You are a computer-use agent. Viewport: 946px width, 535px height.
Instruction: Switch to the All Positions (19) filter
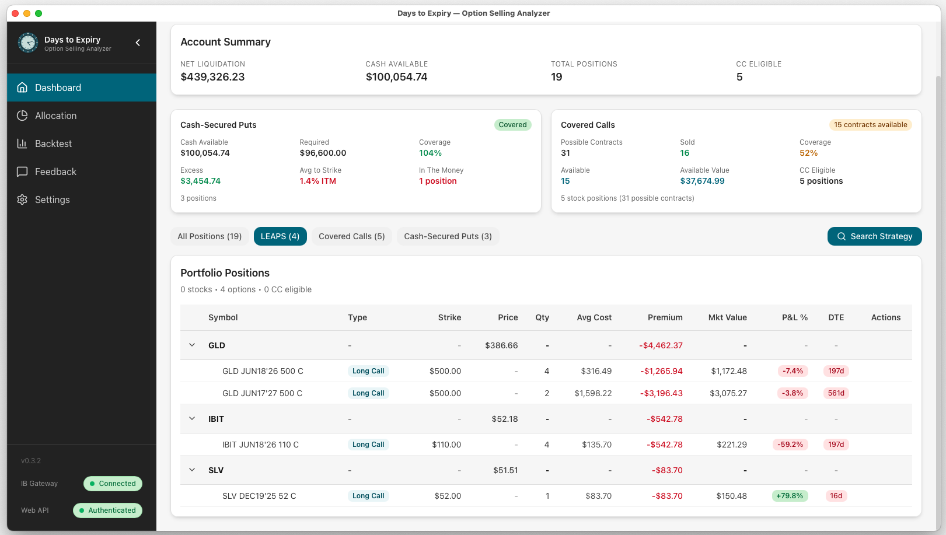tap(210, 236)
